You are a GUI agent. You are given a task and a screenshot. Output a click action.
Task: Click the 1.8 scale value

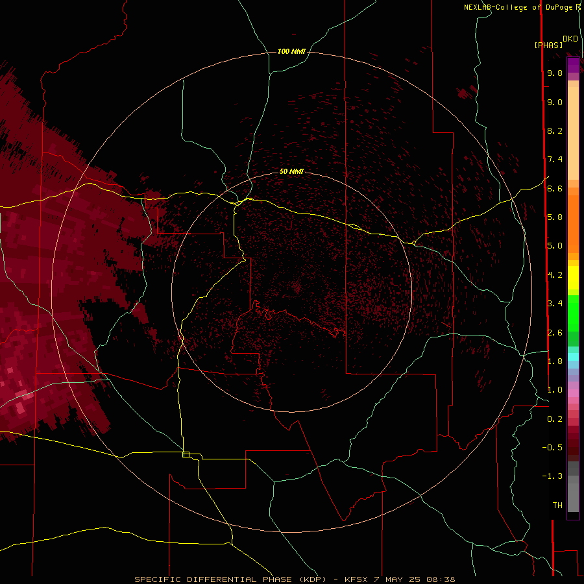[555, 361]
